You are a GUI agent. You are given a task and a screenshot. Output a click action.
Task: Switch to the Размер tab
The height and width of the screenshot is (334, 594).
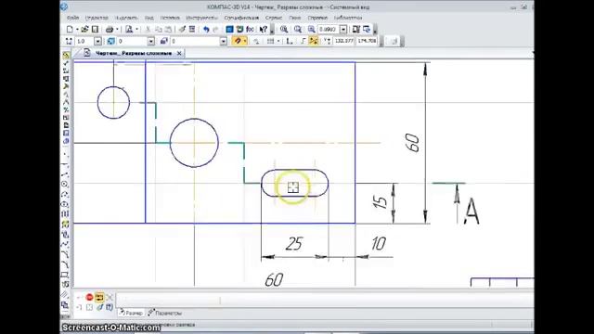pyautogui.click(x=131, y=314)
